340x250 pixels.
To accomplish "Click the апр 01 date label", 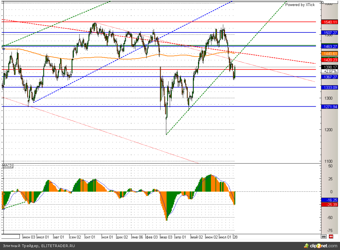I will [x=180, y=237].
